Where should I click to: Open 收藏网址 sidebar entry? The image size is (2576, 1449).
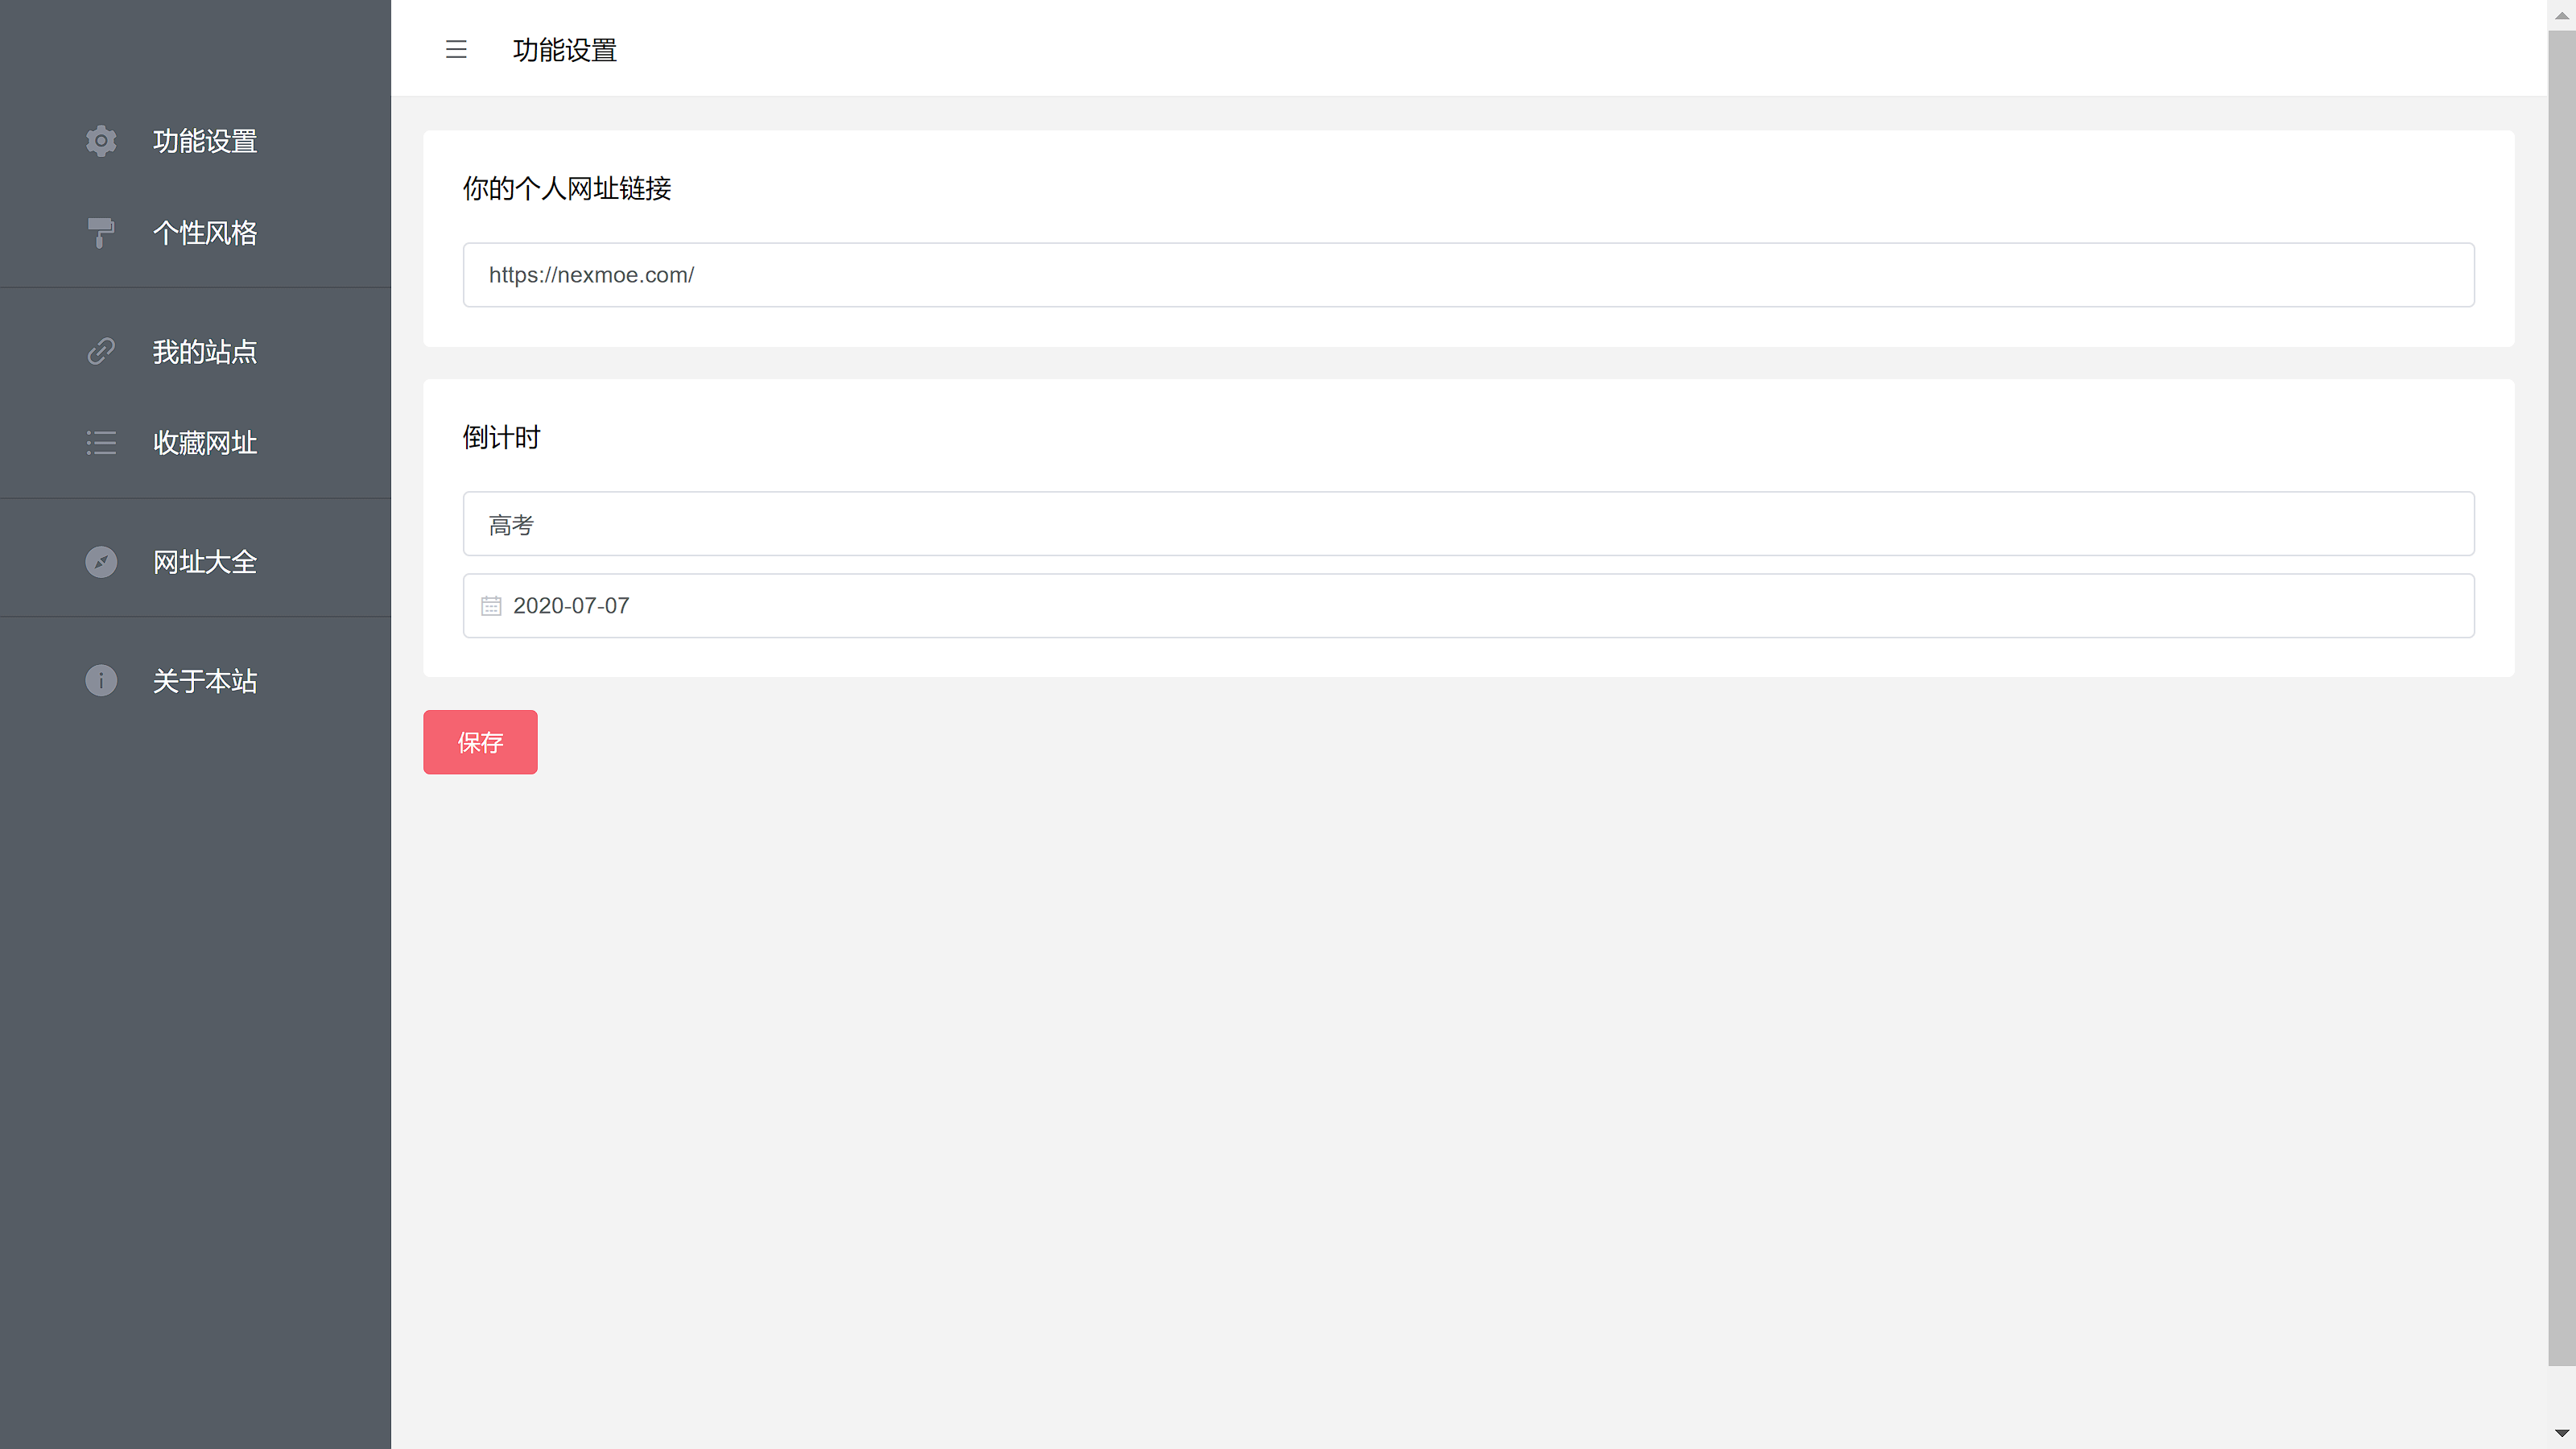click(x=204, y=442)
